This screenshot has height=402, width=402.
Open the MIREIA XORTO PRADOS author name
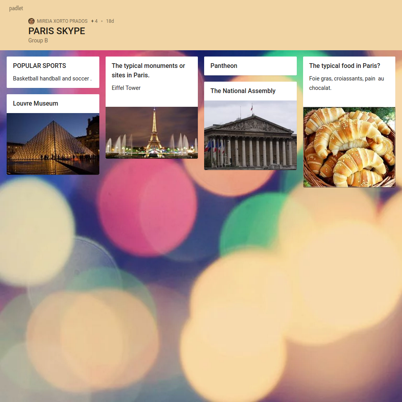(62, 21)
